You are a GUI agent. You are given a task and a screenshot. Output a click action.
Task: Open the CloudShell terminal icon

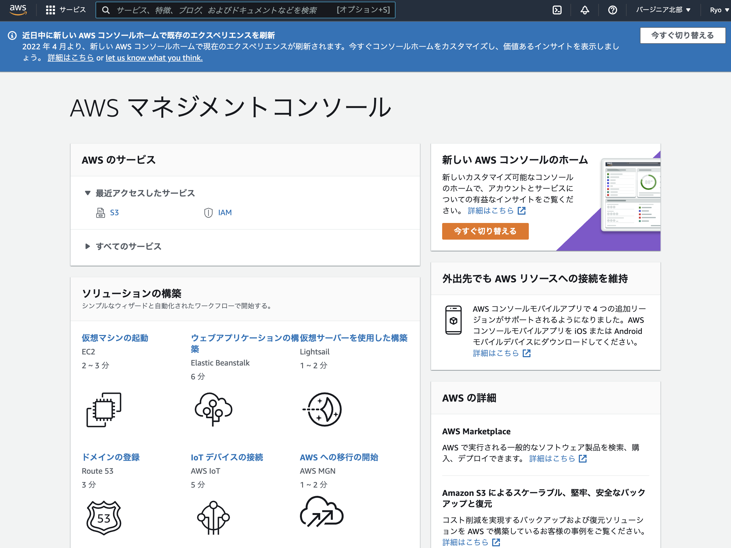click(557, 10)
